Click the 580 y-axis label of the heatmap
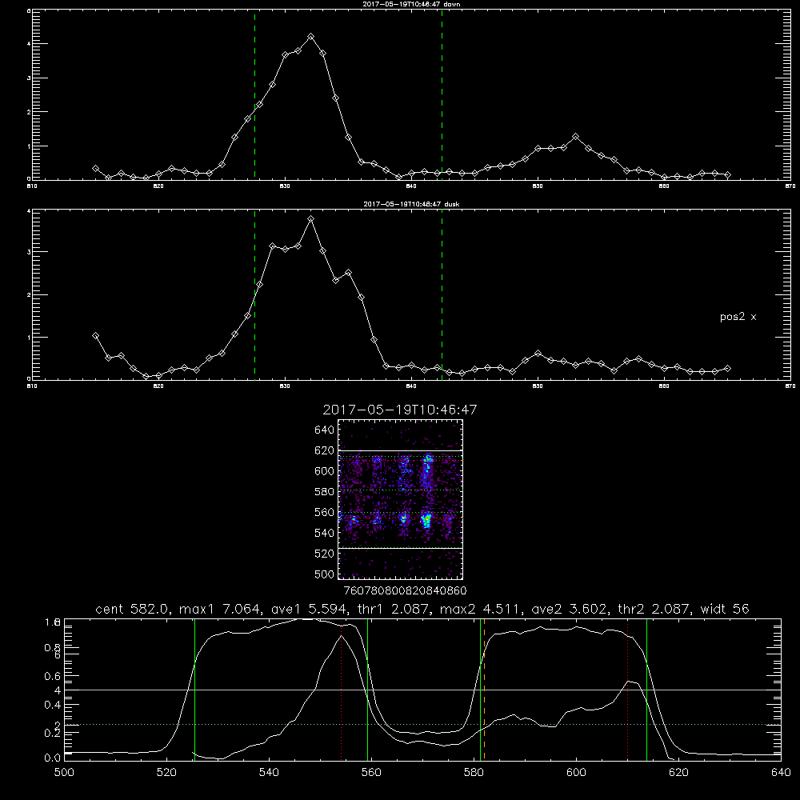This screenshot has width=800, height=800. click(325, 492)
